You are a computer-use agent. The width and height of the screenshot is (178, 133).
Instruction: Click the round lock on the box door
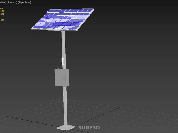pos(64,78)
